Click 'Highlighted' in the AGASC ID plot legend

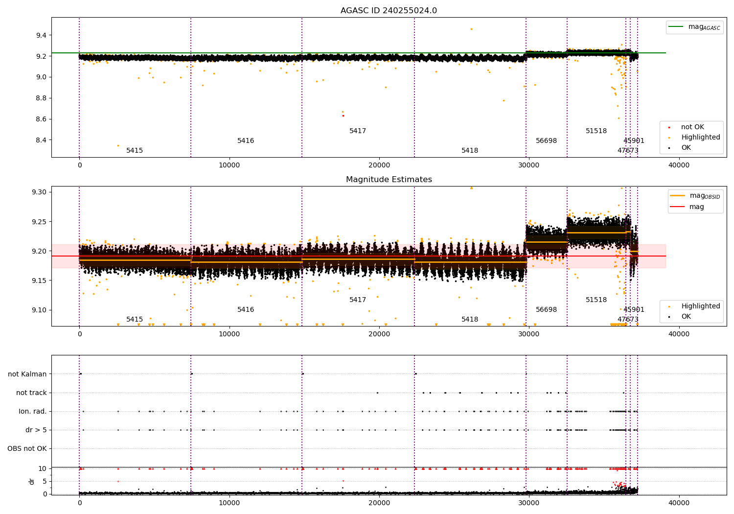[x=700, y=138]
